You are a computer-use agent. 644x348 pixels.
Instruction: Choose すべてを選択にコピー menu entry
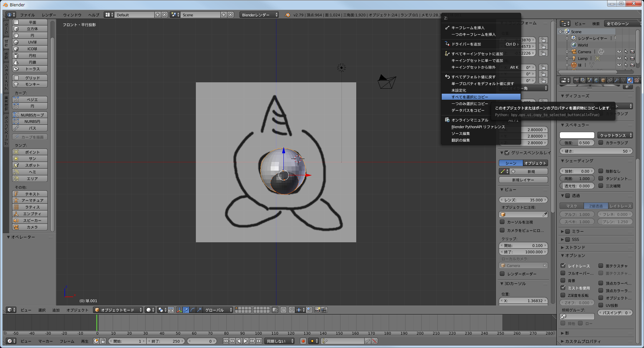481,97
